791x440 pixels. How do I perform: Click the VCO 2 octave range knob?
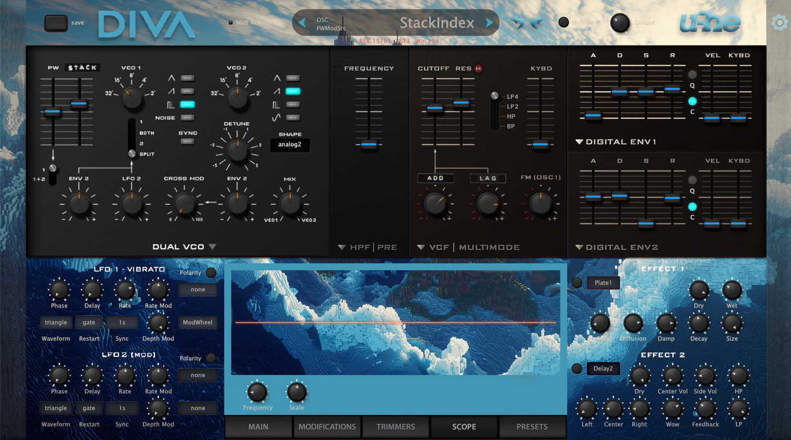coord(237,98)
